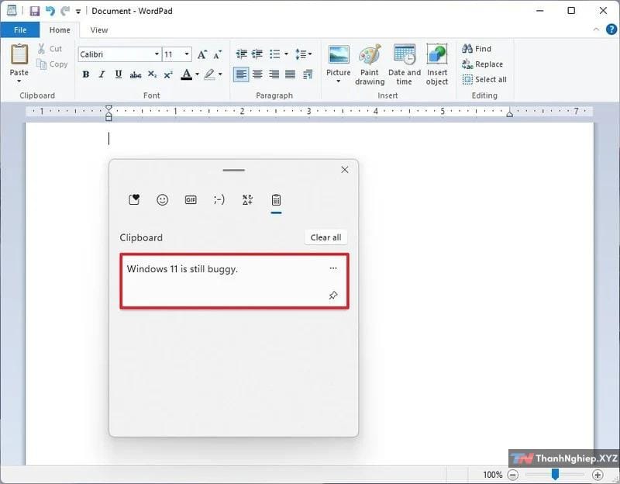Apply the text color A button
620x484 pixels.
186,74
